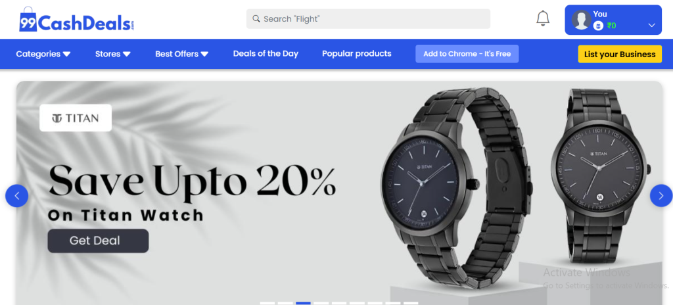Viewport: 673px width, 305px height.
Task: Click Add to Chrome - It's Free
Action: (x=467, y=54)
